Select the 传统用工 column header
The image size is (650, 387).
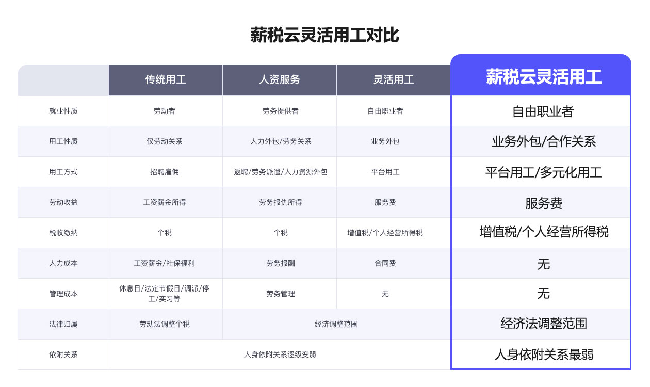tap(166, 80)
